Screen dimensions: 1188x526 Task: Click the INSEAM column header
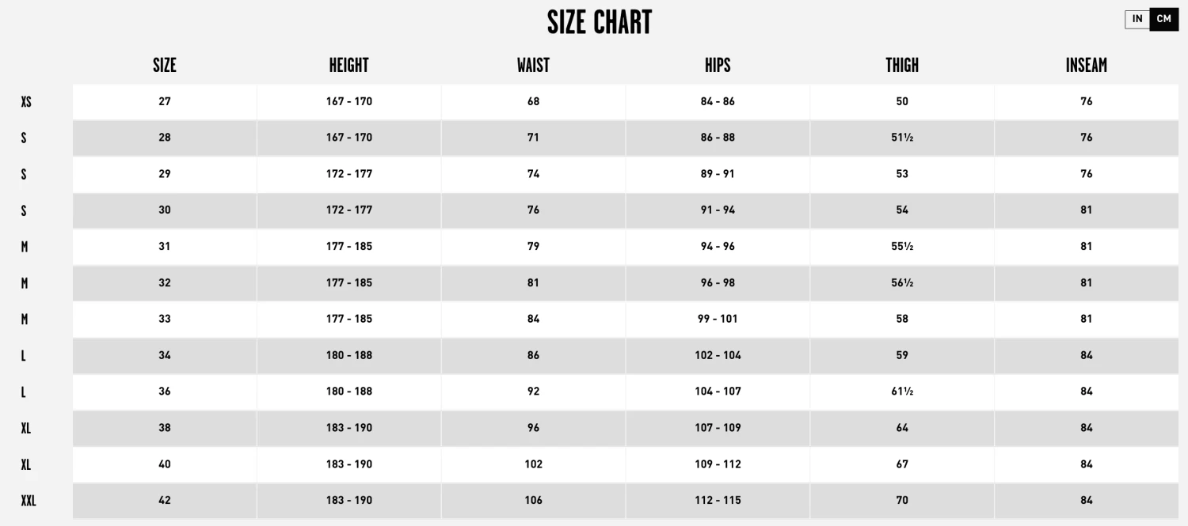tap(1086, 66)
